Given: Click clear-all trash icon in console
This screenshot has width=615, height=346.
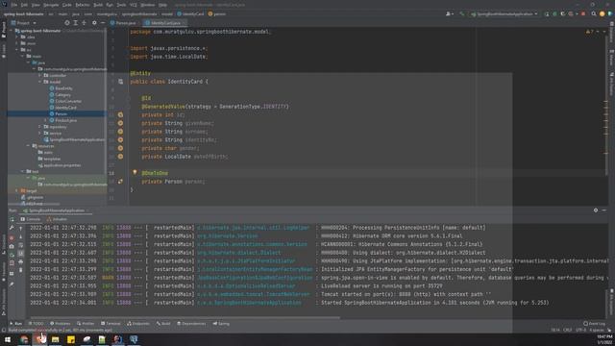Looking at the screenshot, I should [x=21, y=270].
